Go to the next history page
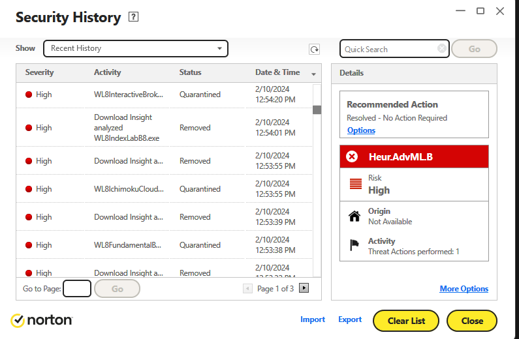The image size is (519, 339). pos(304,288)
